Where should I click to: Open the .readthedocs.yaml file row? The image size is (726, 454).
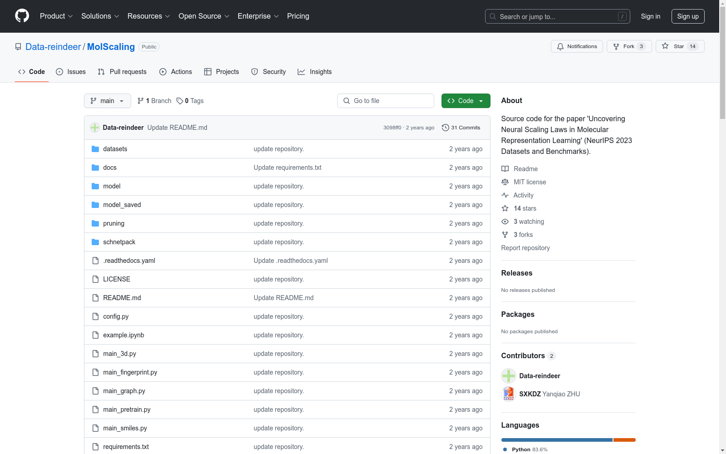point(287,261)
